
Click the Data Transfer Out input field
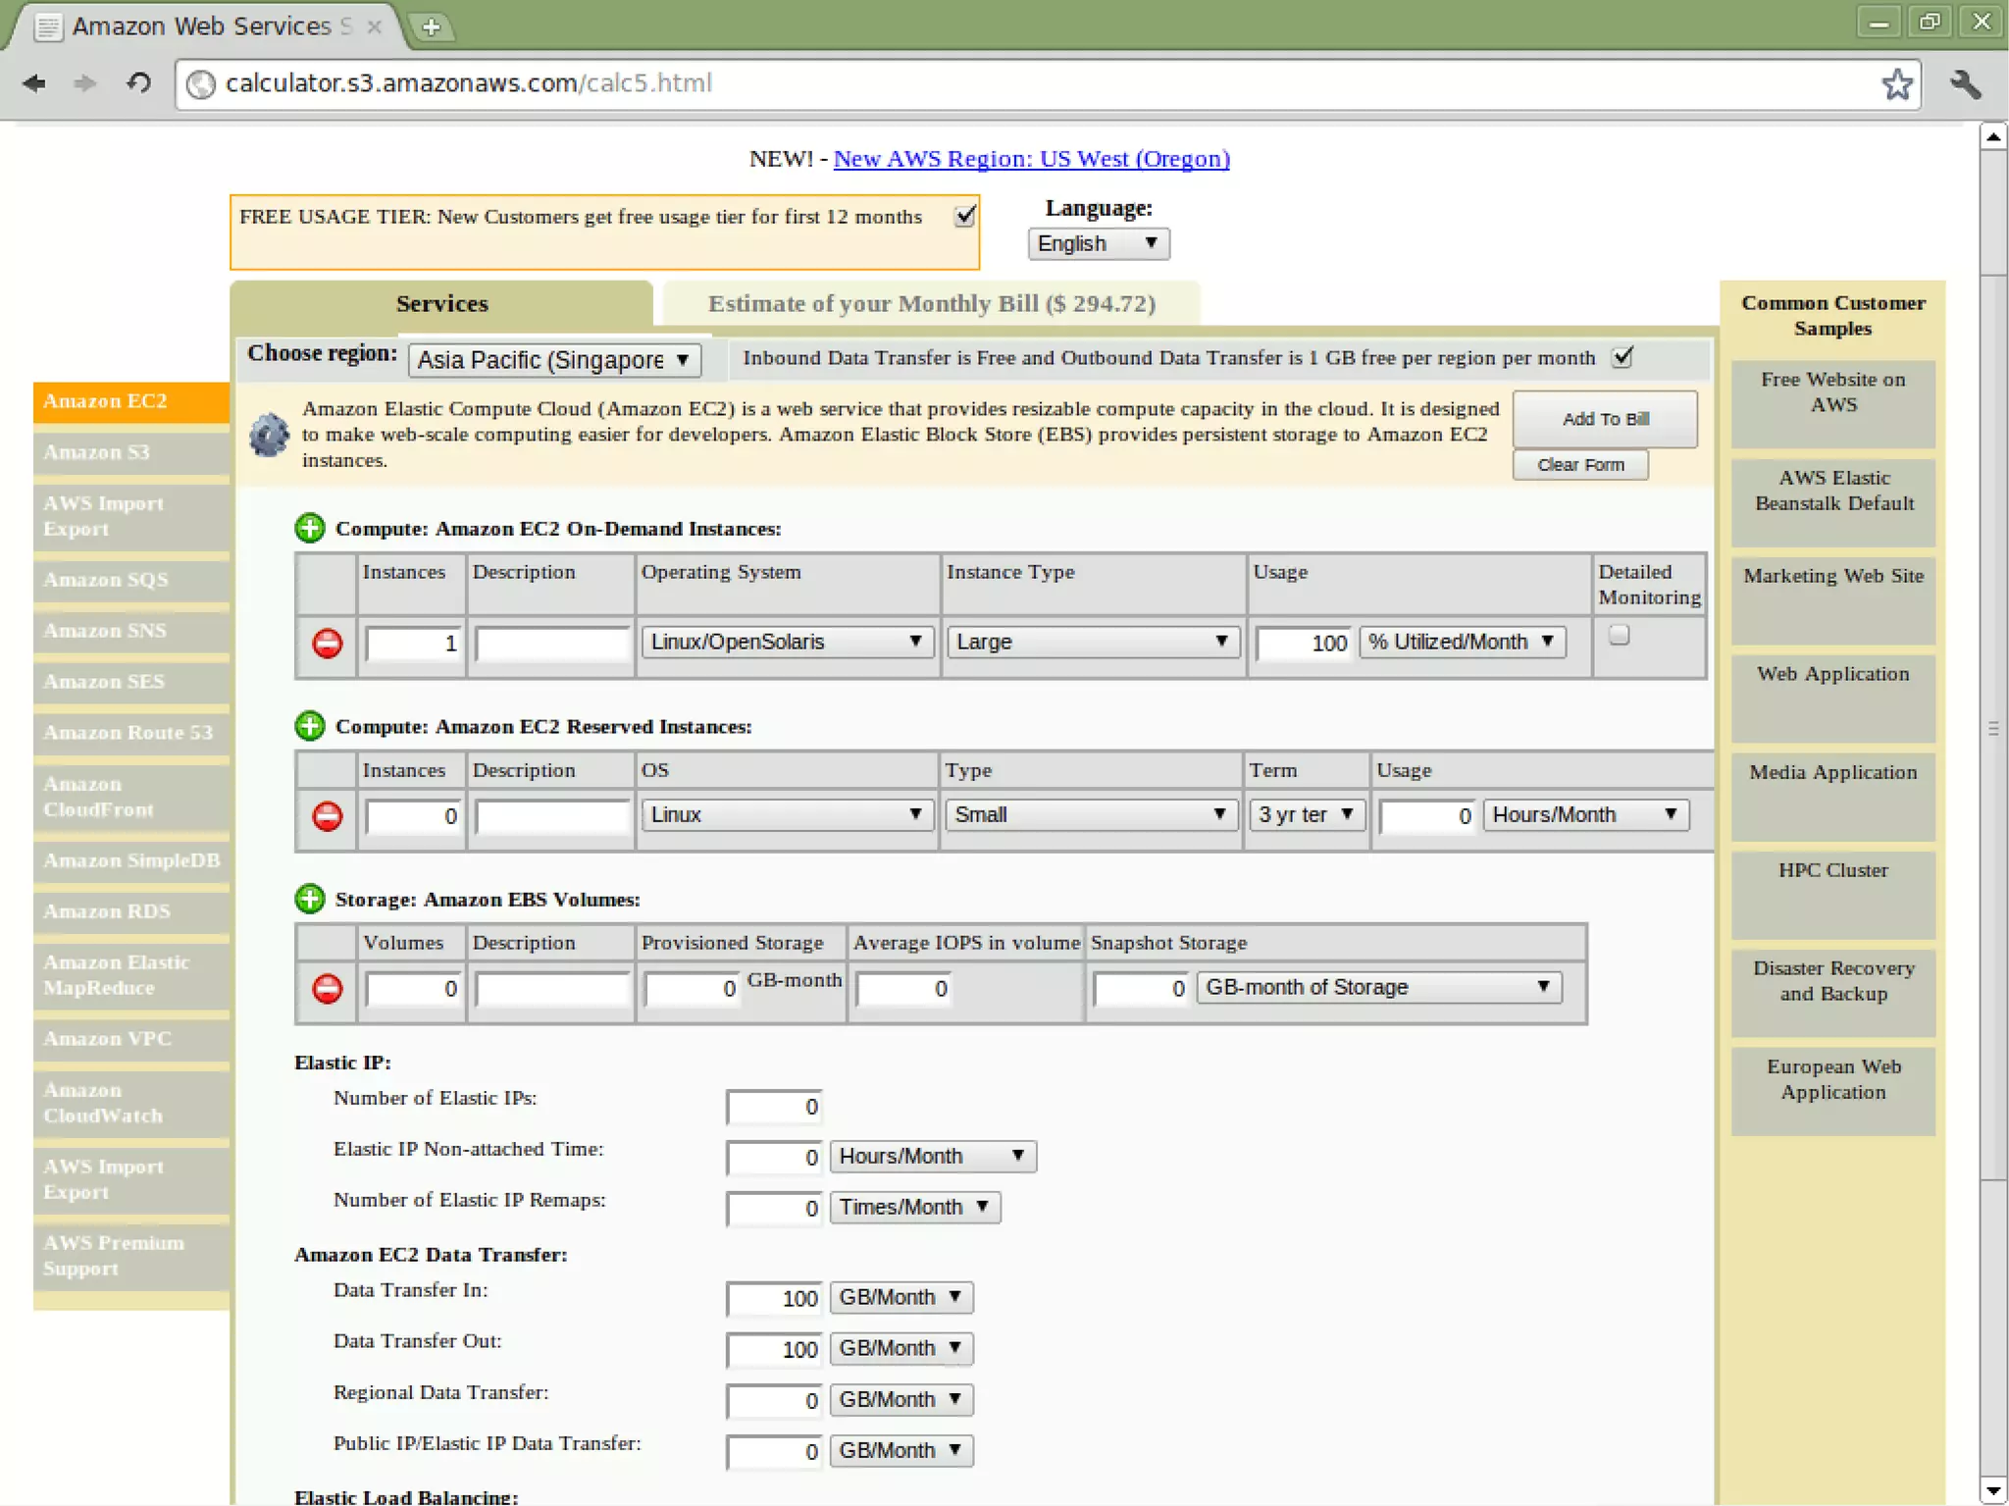774,1349
